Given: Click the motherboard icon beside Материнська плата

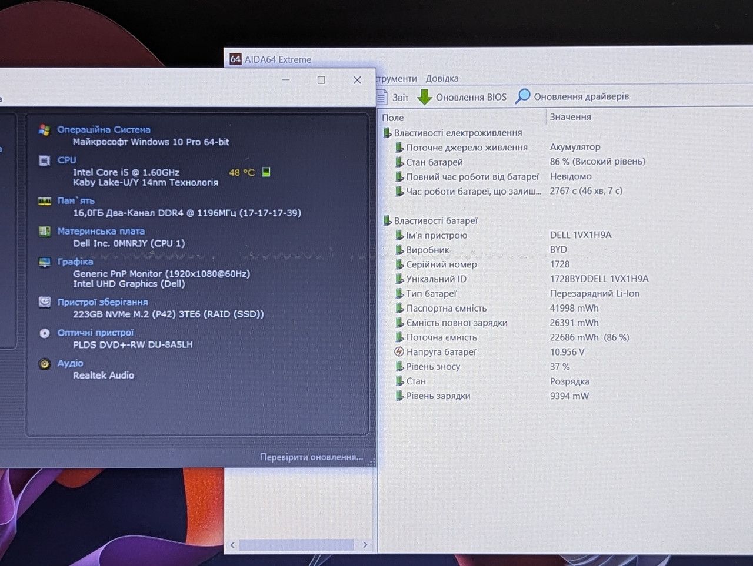Looking at the screenshot, I should (x=45, y=232).
